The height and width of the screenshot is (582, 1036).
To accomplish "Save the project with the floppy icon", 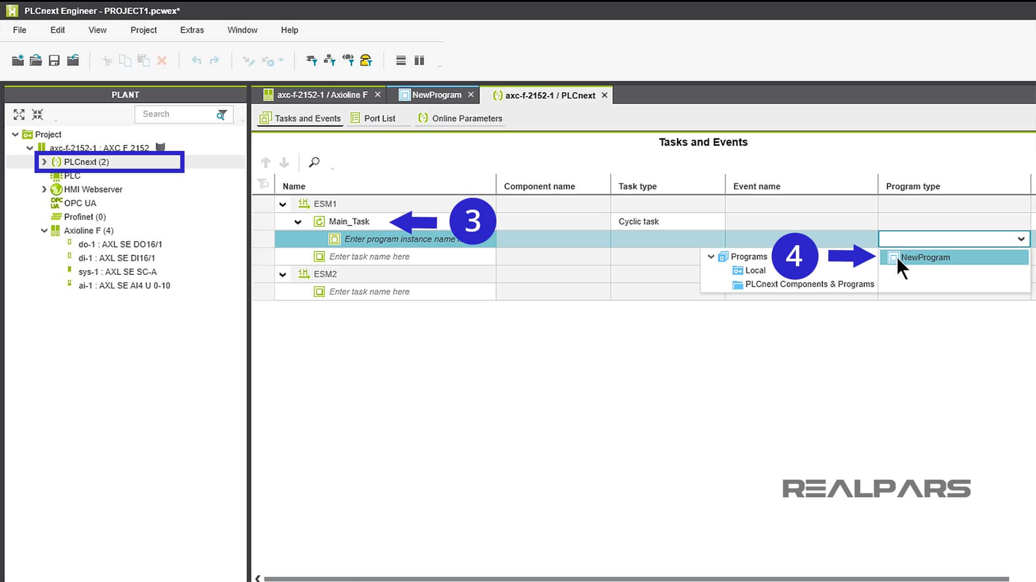I will click(54, 60).
